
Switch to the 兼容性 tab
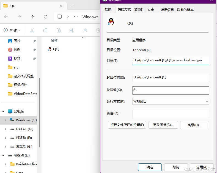pos(139,10)
